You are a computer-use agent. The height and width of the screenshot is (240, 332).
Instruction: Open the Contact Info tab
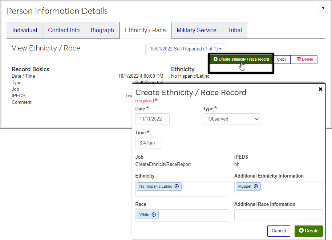coord(64,30)
